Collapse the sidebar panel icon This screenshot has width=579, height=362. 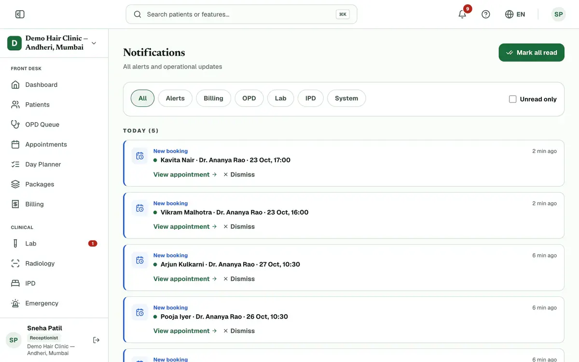[x=20, y=14]
